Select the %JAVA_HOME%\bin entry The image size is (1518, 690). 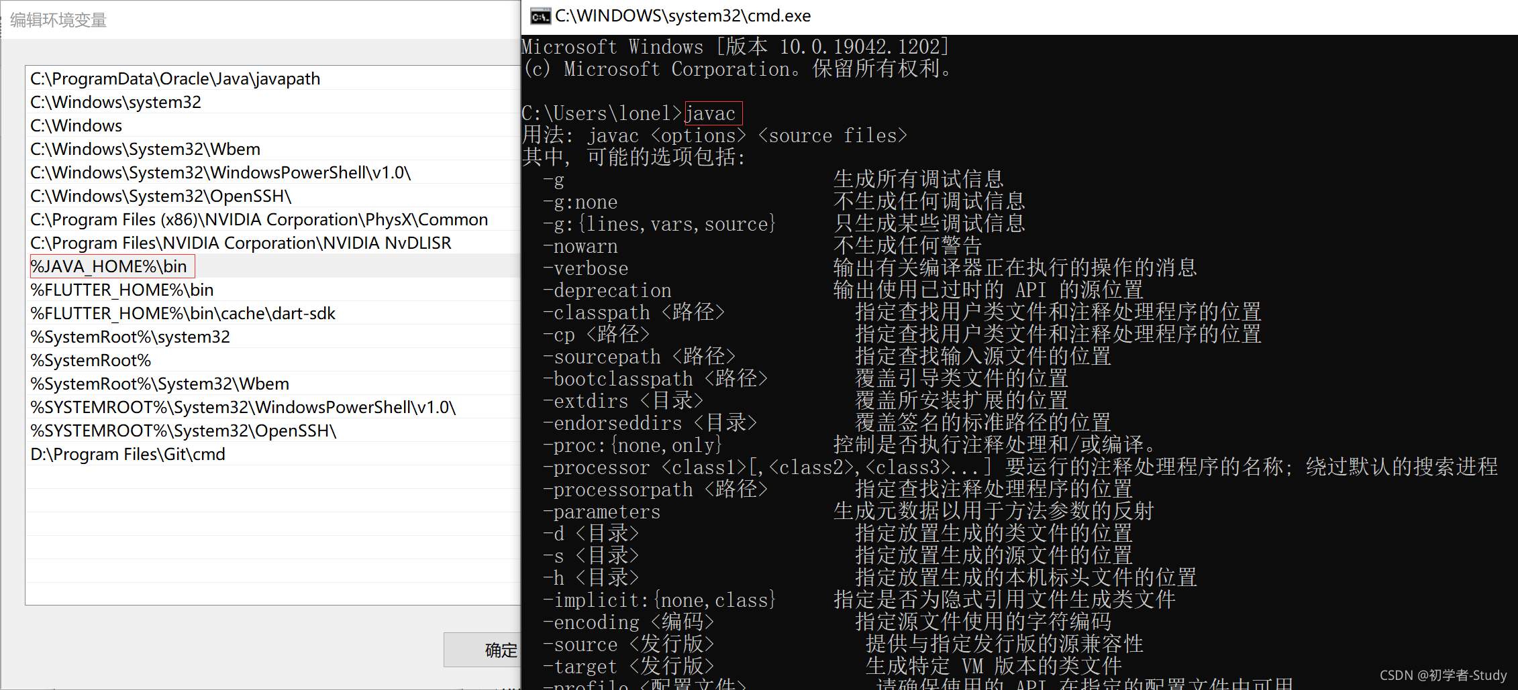pos(111,266)
